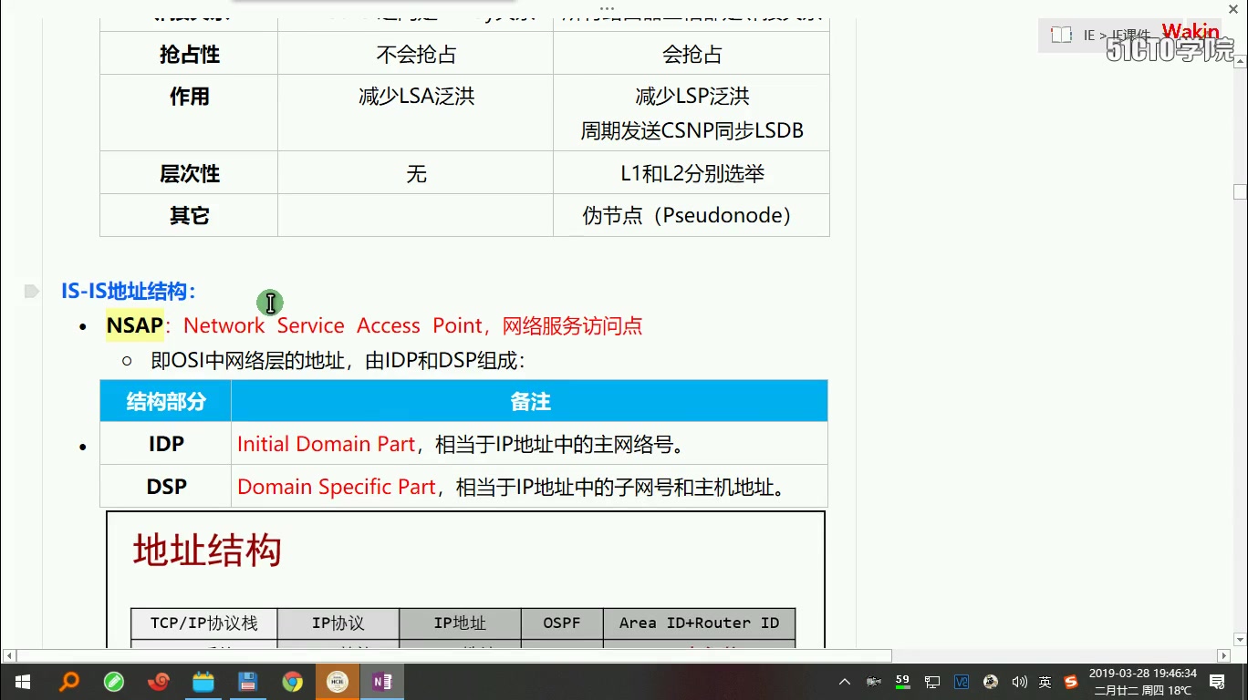Open the red spiral app in taskbar
The width and height of the screenshot is (1248, 700).
tap(159, 682)
